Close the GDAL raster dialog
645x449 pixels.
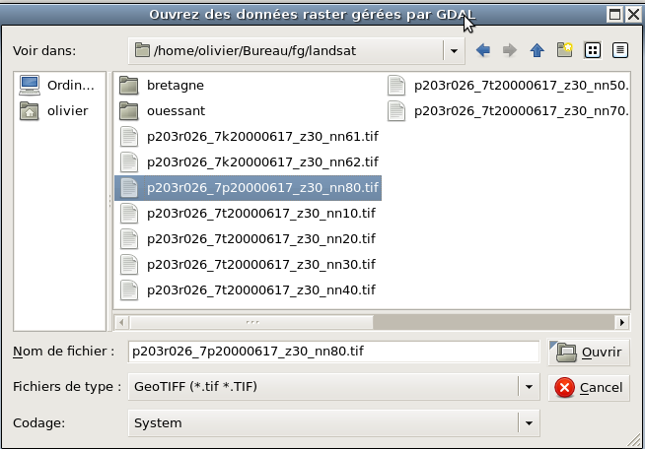coord(633,15)
